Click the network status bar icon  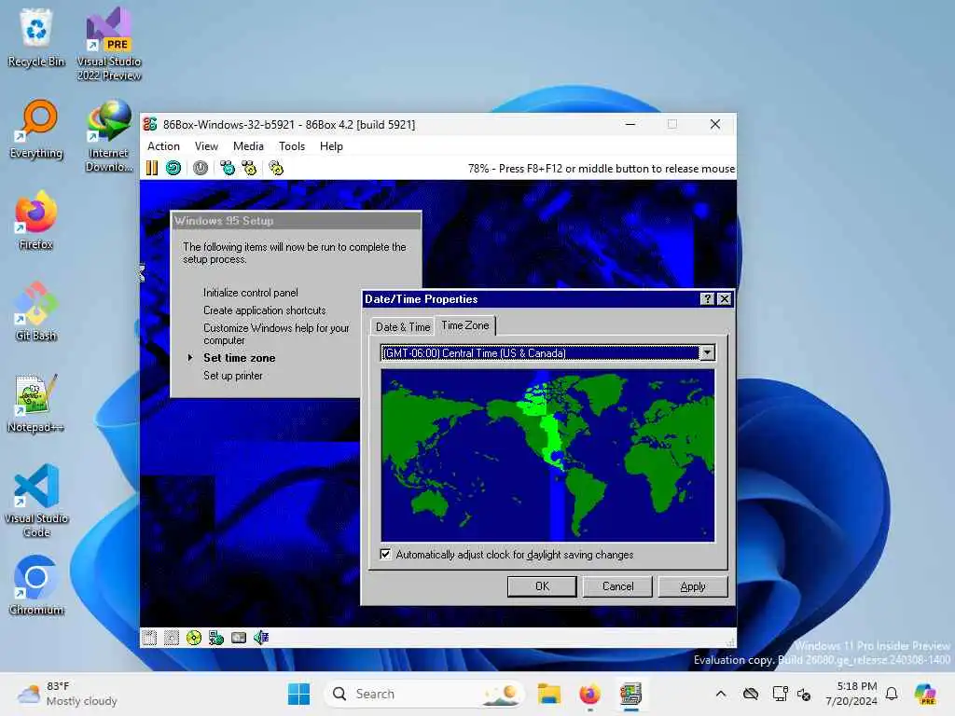[x=216, y=638]
